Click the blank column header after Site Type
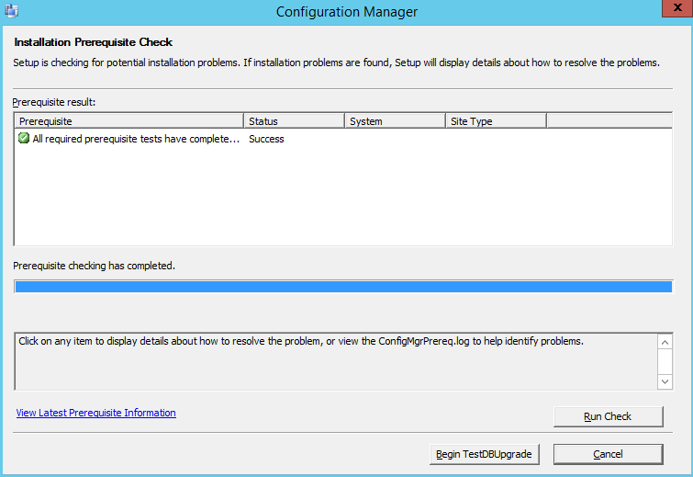 [x=609, y=121]
